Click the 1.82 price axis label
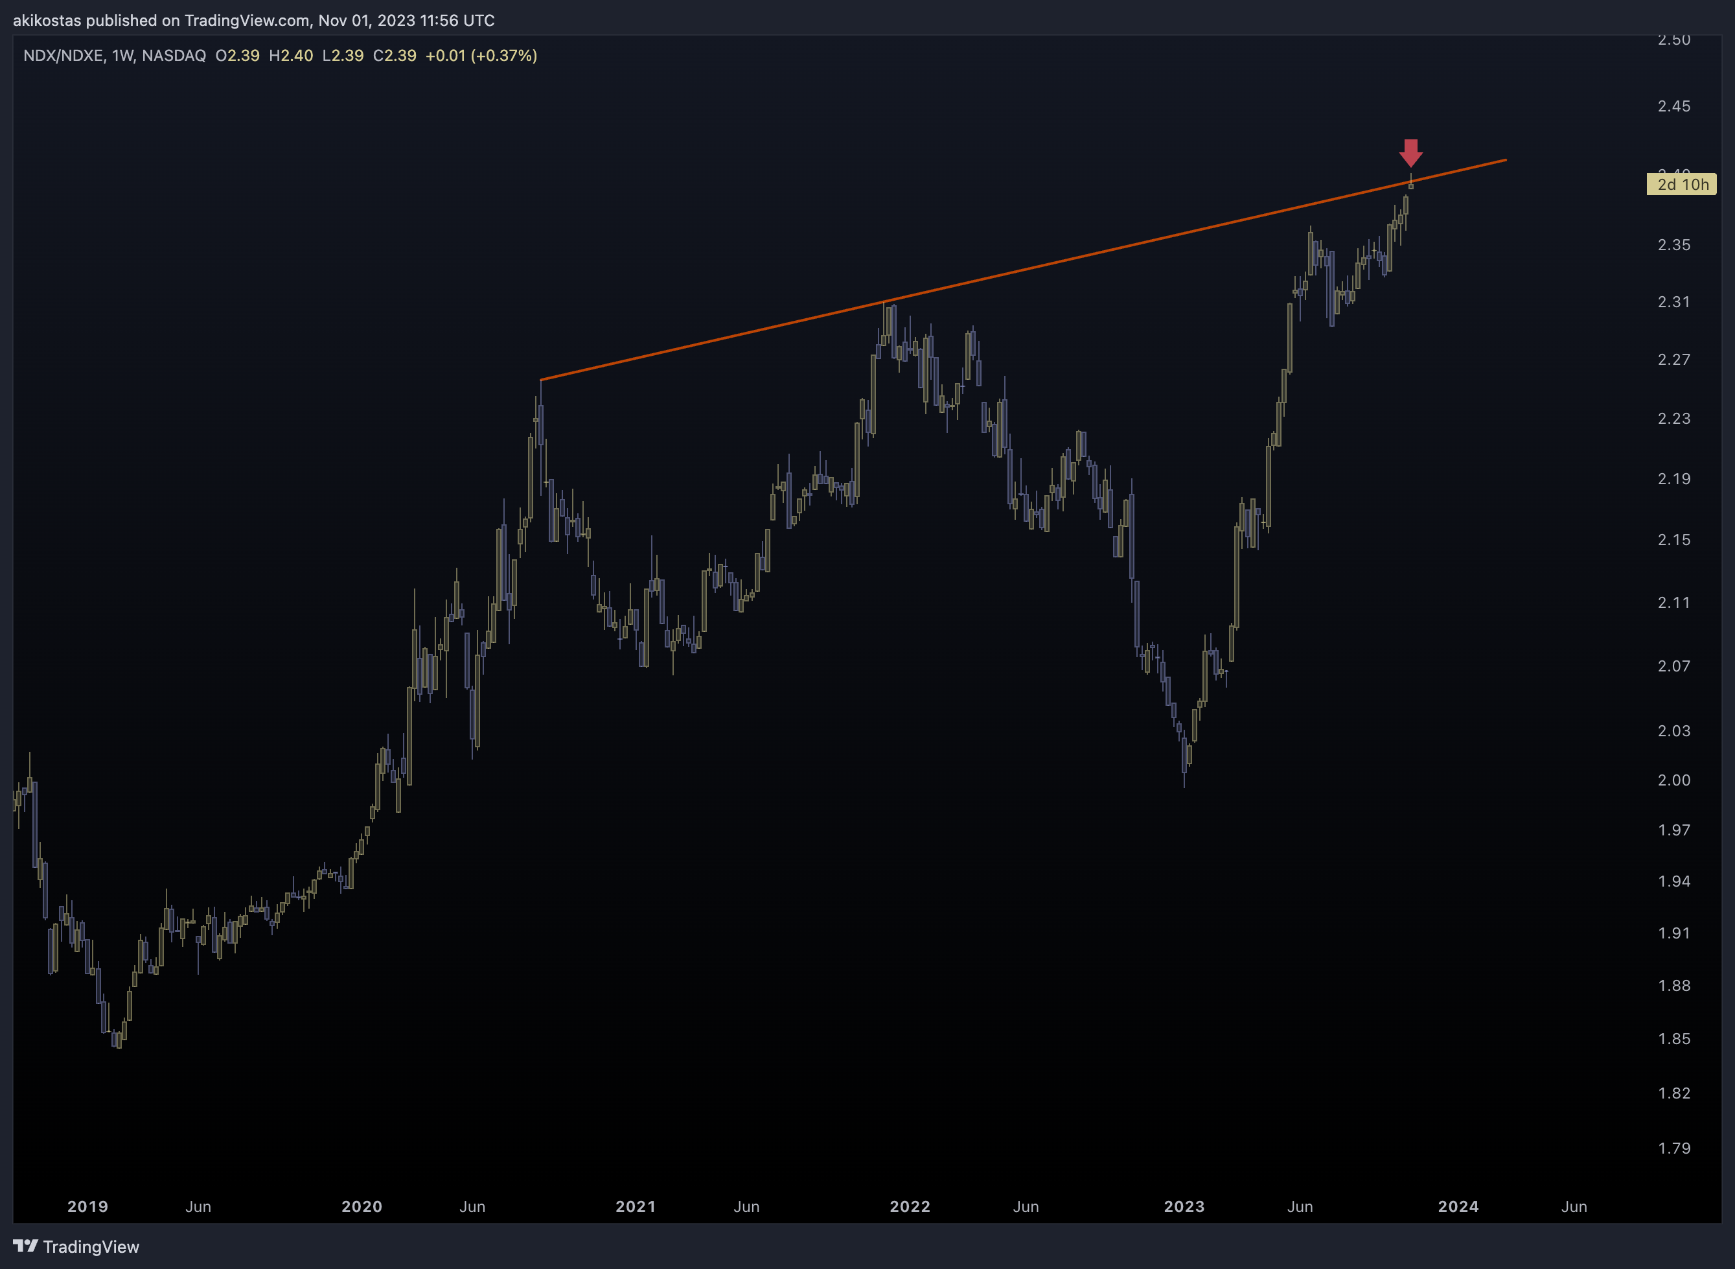The image size is (1735, 1269). coord(1673,1093)
